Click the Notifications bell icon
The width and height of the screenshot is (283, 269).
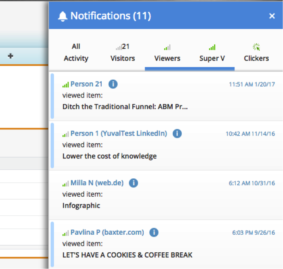tap(62, 16)
